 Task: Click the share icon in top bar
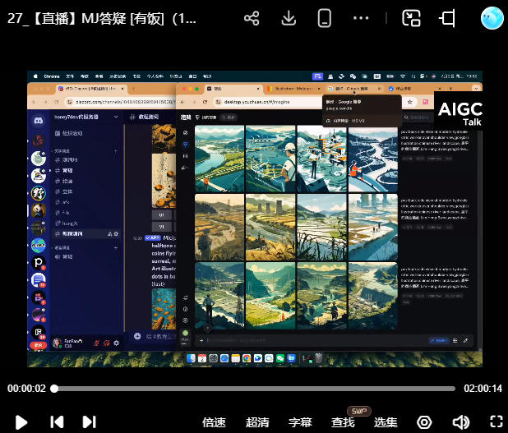(252, 18)
